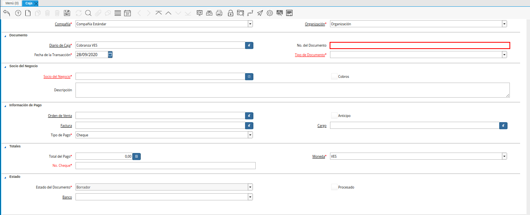Click the No. Cheque input field
The image size is (530, 215).
click(x=165, y=166)
